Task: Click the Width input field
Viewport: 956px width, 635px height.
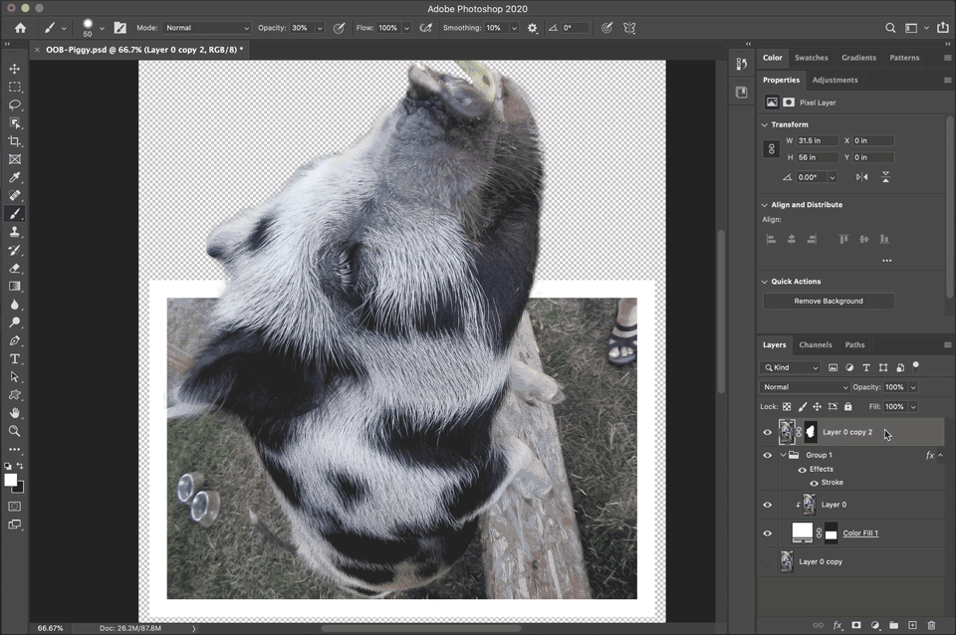Action: tap(817, 140)
